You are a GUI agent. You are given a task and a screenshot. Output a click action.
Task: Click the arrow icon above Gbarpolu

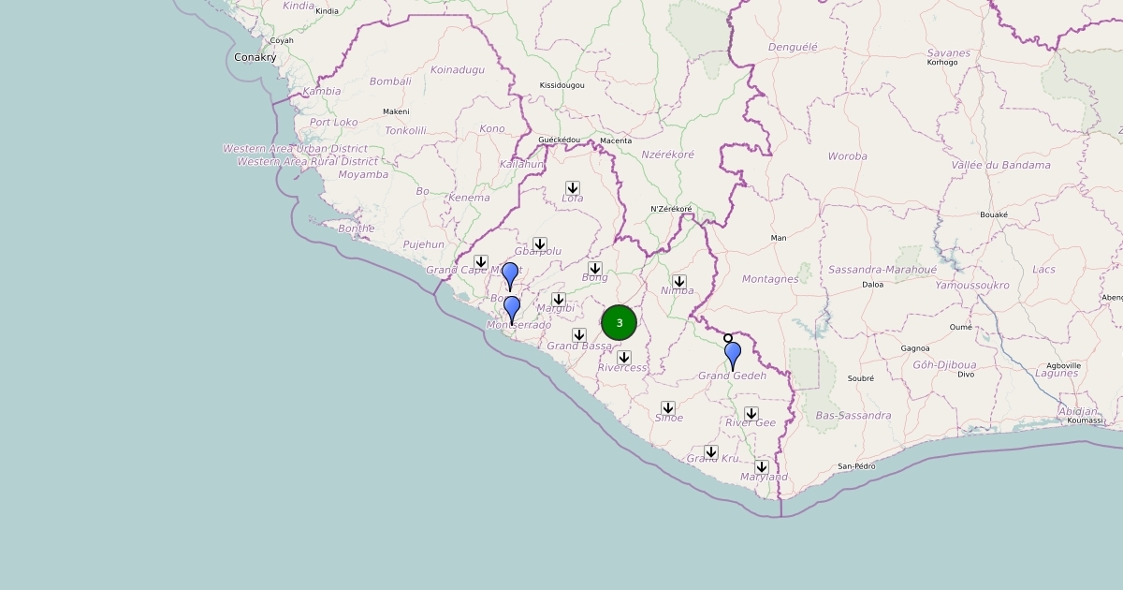540,244
